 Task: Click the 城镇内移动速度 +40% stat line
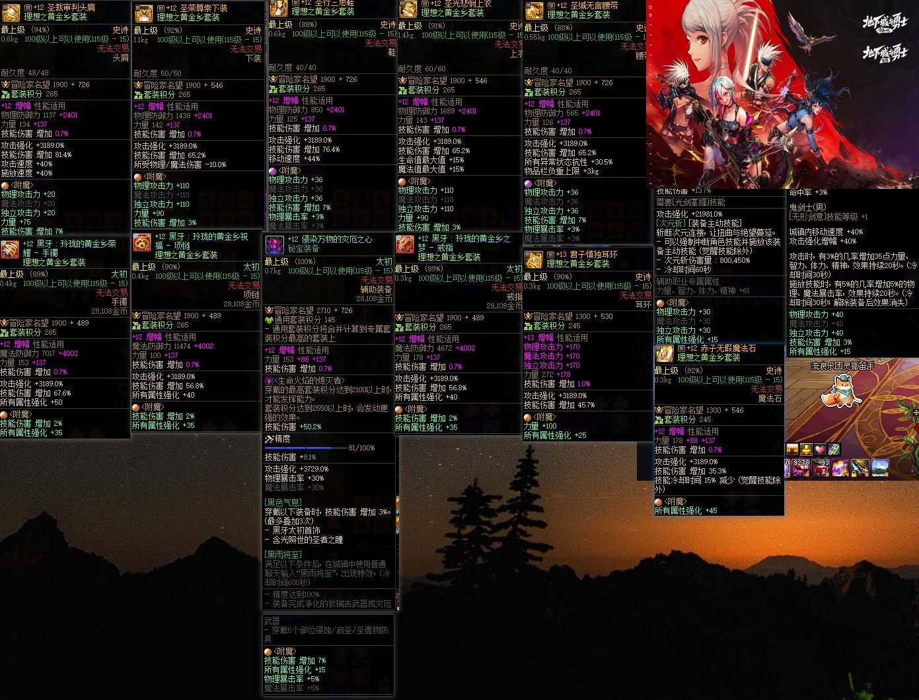click(827, 232)
